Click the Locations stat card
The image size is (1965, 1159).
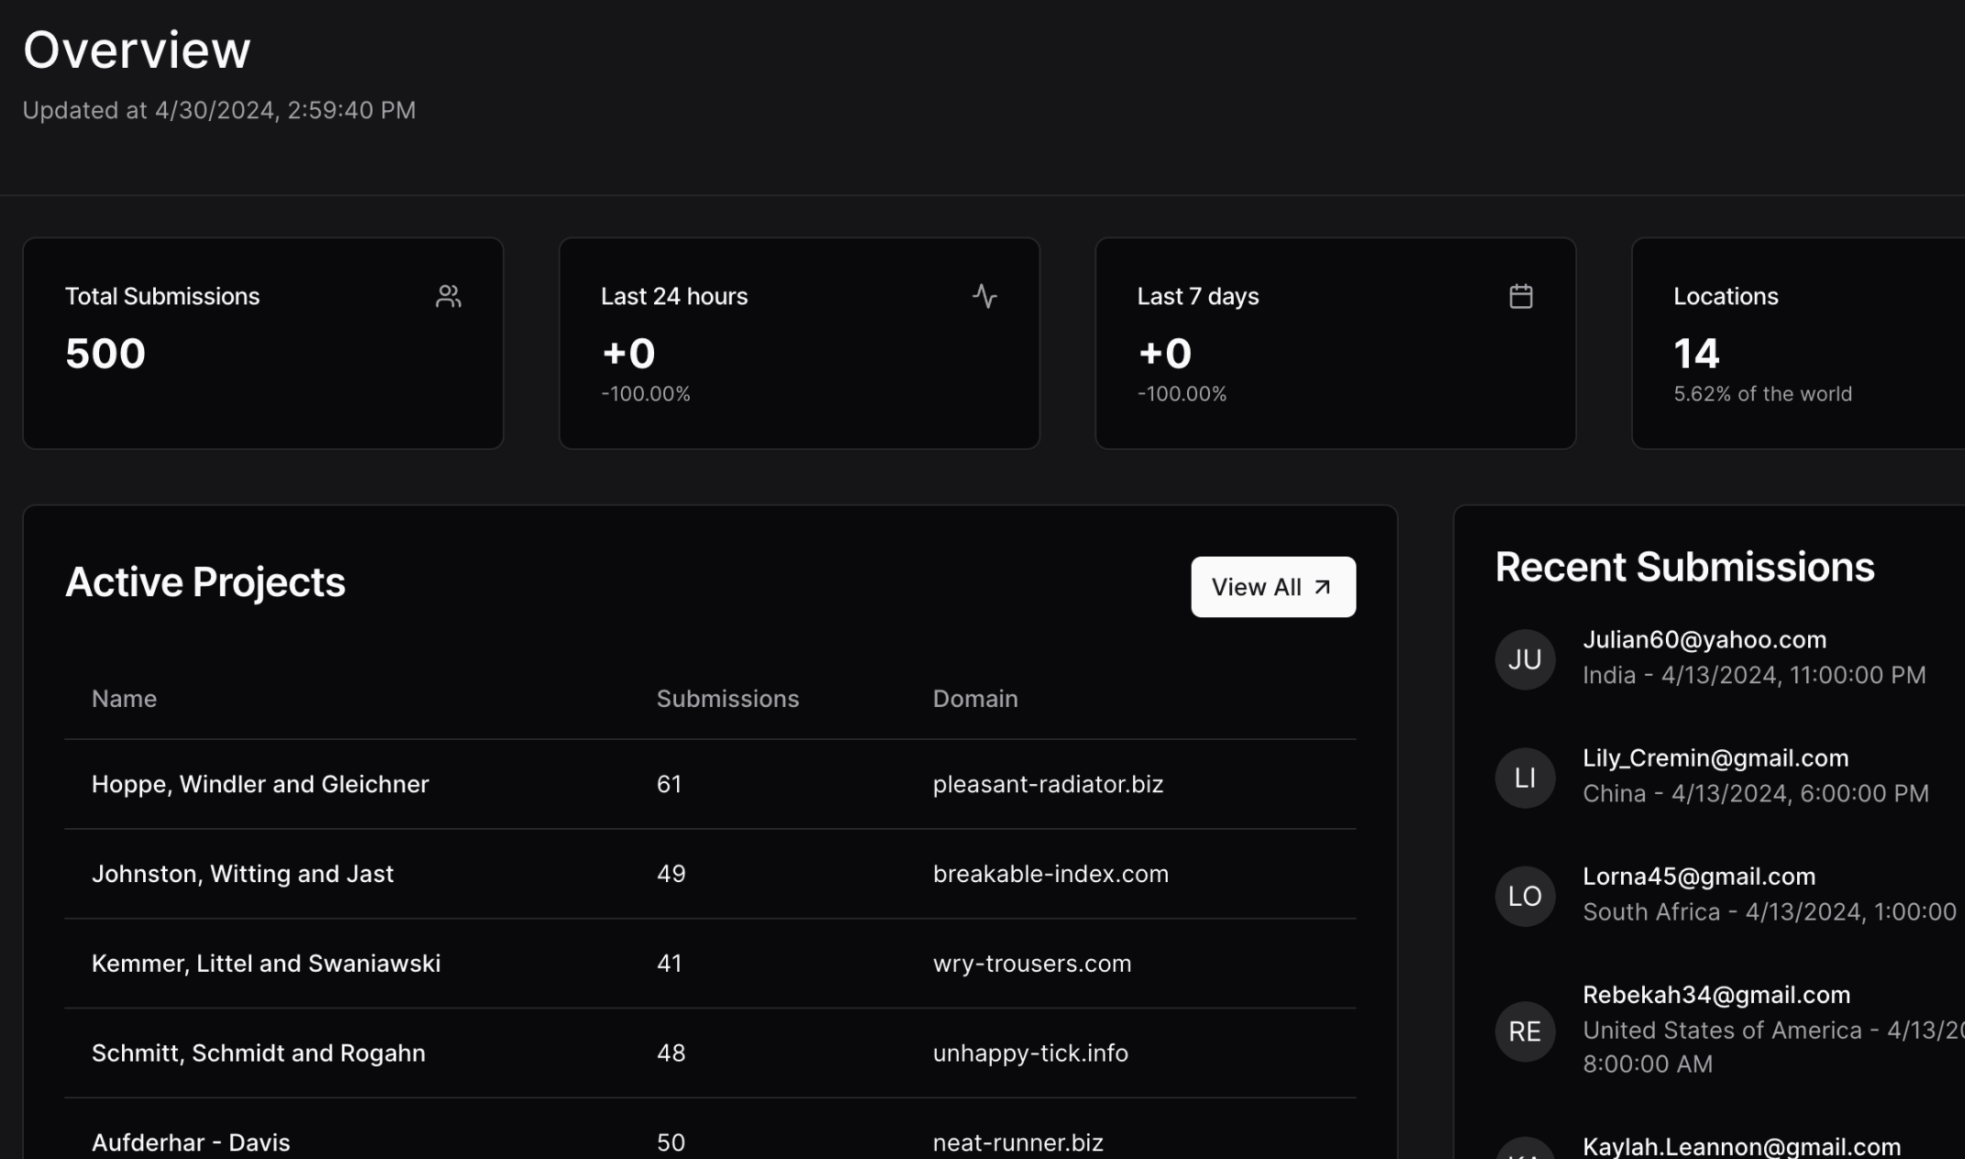1798,344
